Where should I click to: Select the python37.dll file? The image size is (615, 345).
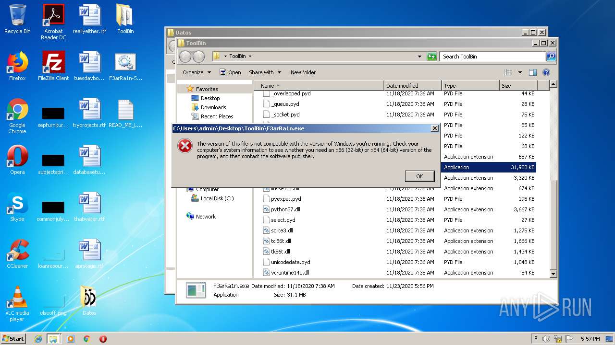click(285, 209)
